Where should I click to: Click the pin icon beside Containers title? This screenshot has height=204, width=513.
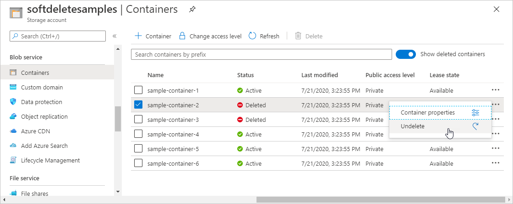click(192, 9)
